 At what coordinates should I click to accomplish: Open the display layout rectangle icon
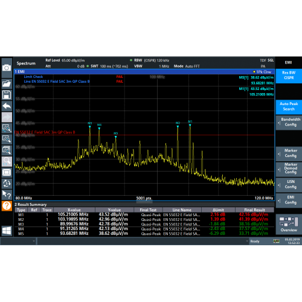pyautogui.click(x=7, y=172)
